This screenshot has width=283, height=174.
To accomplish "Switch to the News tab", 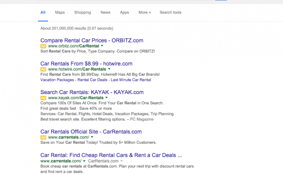I will click(105, 12).
